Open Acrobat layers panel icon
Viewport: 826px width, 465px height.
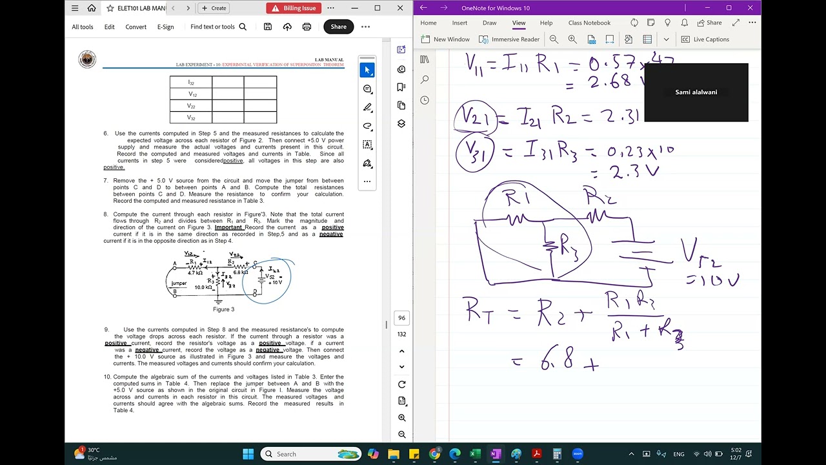coord(401,123)
